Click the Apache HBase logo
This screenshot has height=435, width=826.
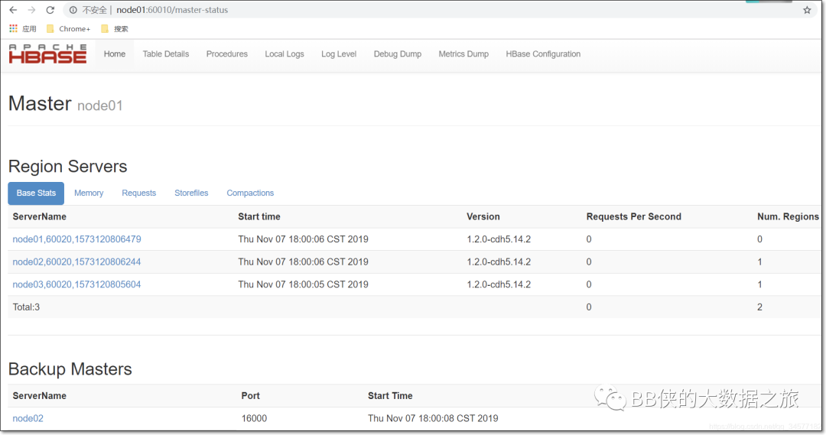pyautogui.click(x=47, y=54)
